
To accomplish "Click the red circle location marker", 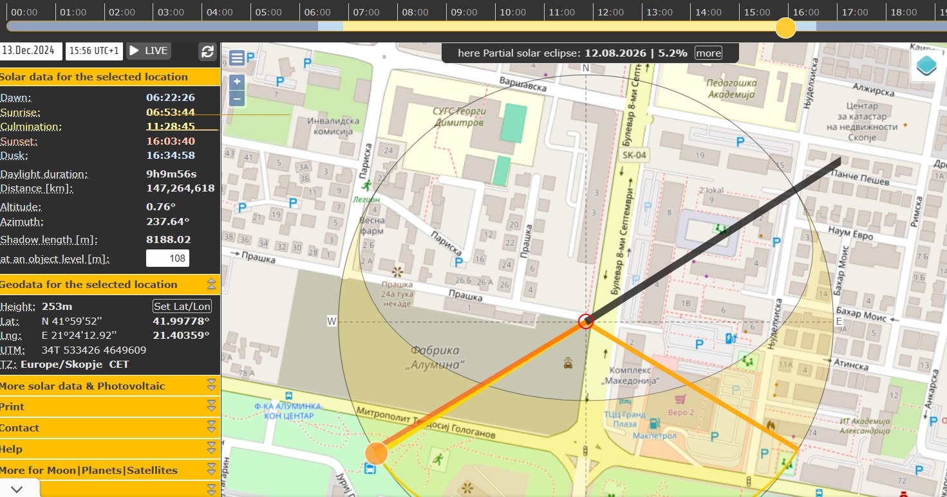I will pyautogui.click(x=585, y=321).
